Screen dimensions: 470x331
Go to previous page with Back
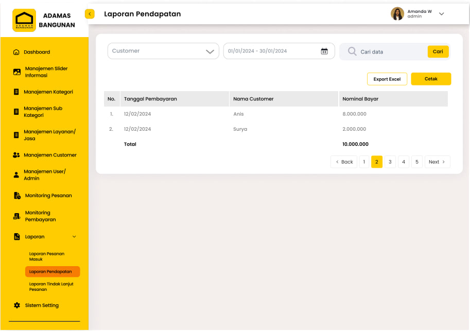tap(344, 162)
